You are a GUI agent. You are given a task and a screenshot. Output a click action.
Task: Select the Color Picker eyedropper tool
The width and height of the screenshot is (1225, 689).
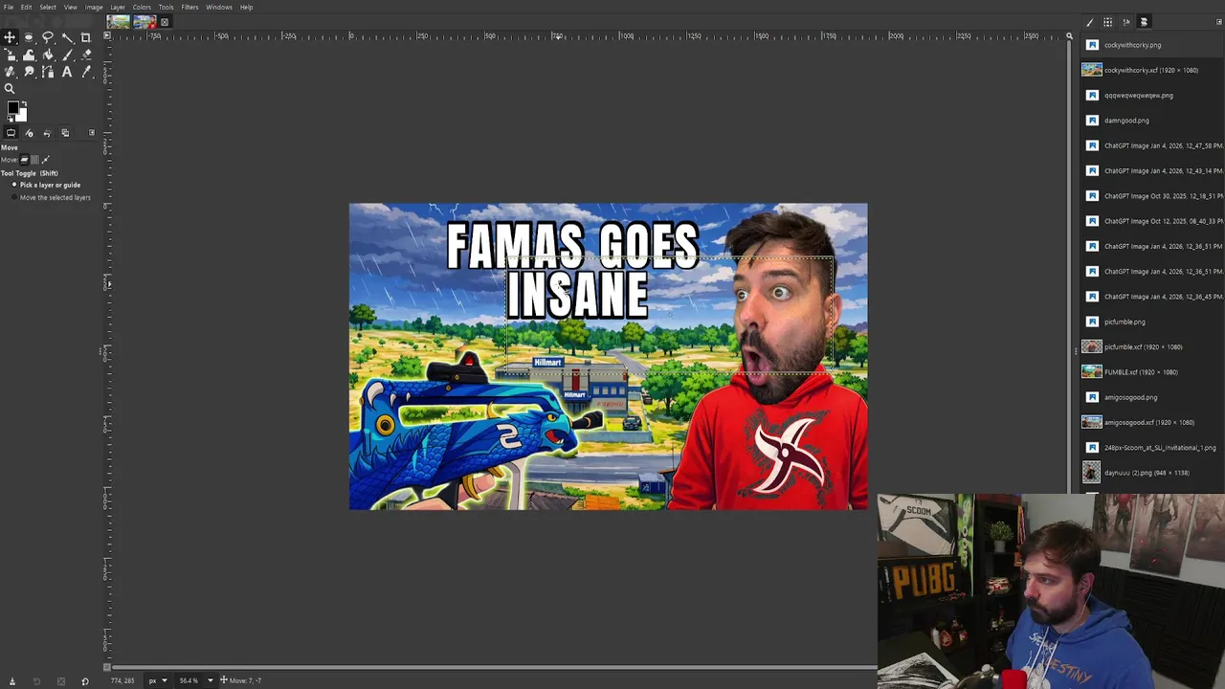[85, 72]
